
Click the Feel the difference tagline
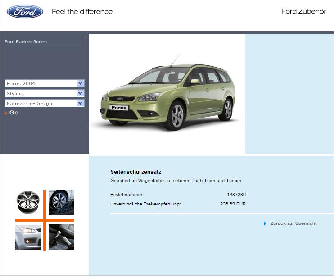pos(82,11)
